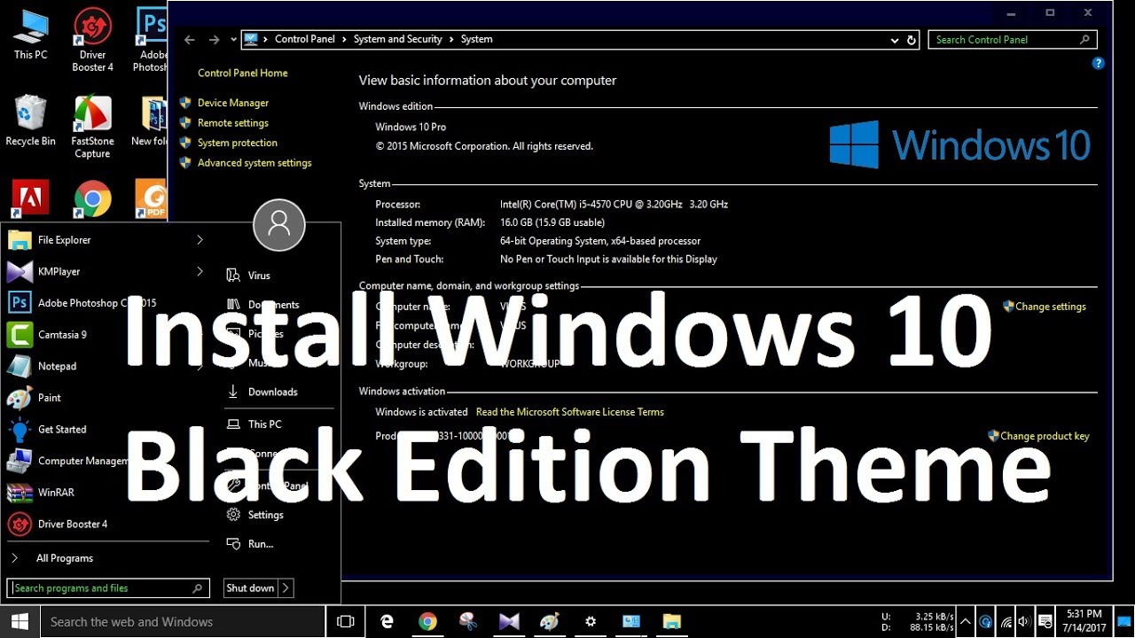The image size is (1135, 638).
Task: Click Search the web and Windows box
Action: point(182,622)
